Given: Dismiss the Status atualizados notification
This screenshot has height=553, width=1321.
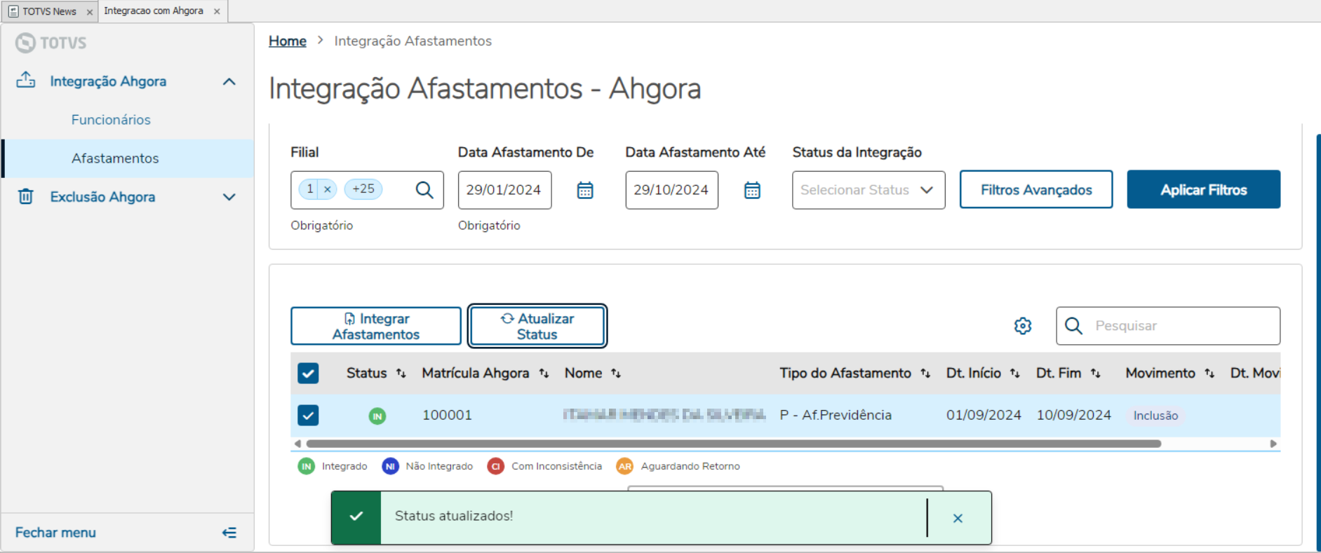Looking at the screenshot, I should click(958, 518).
